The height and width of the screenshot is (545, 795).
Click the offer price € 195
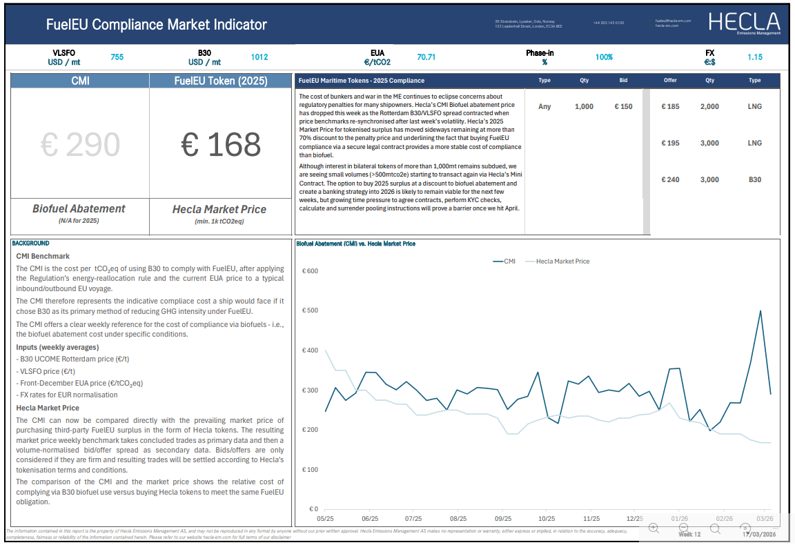[670, 143]
